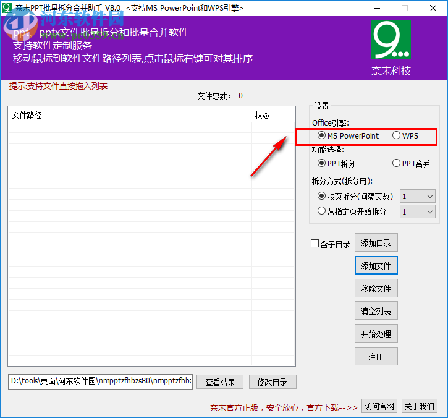Select WPS engine radio button

(x=405, y=135)
